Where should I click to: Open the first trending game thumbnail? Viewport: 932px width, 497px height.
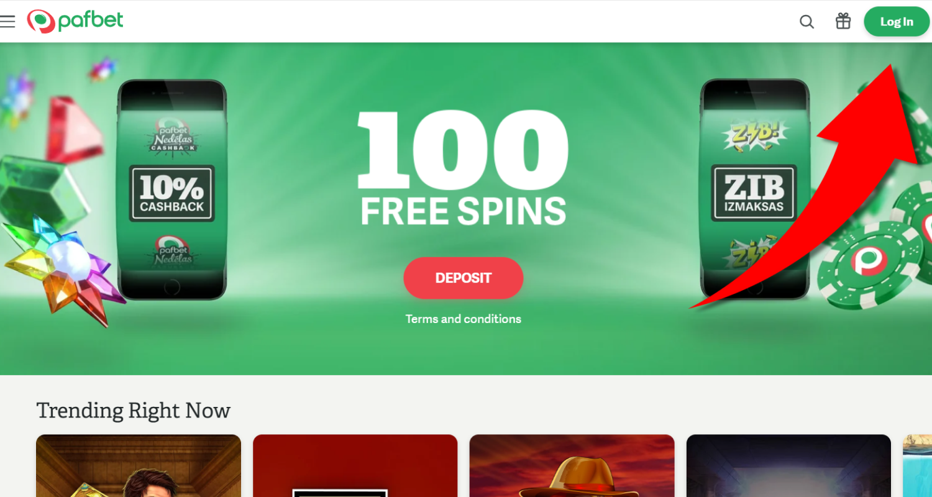[x=139, y=465]
